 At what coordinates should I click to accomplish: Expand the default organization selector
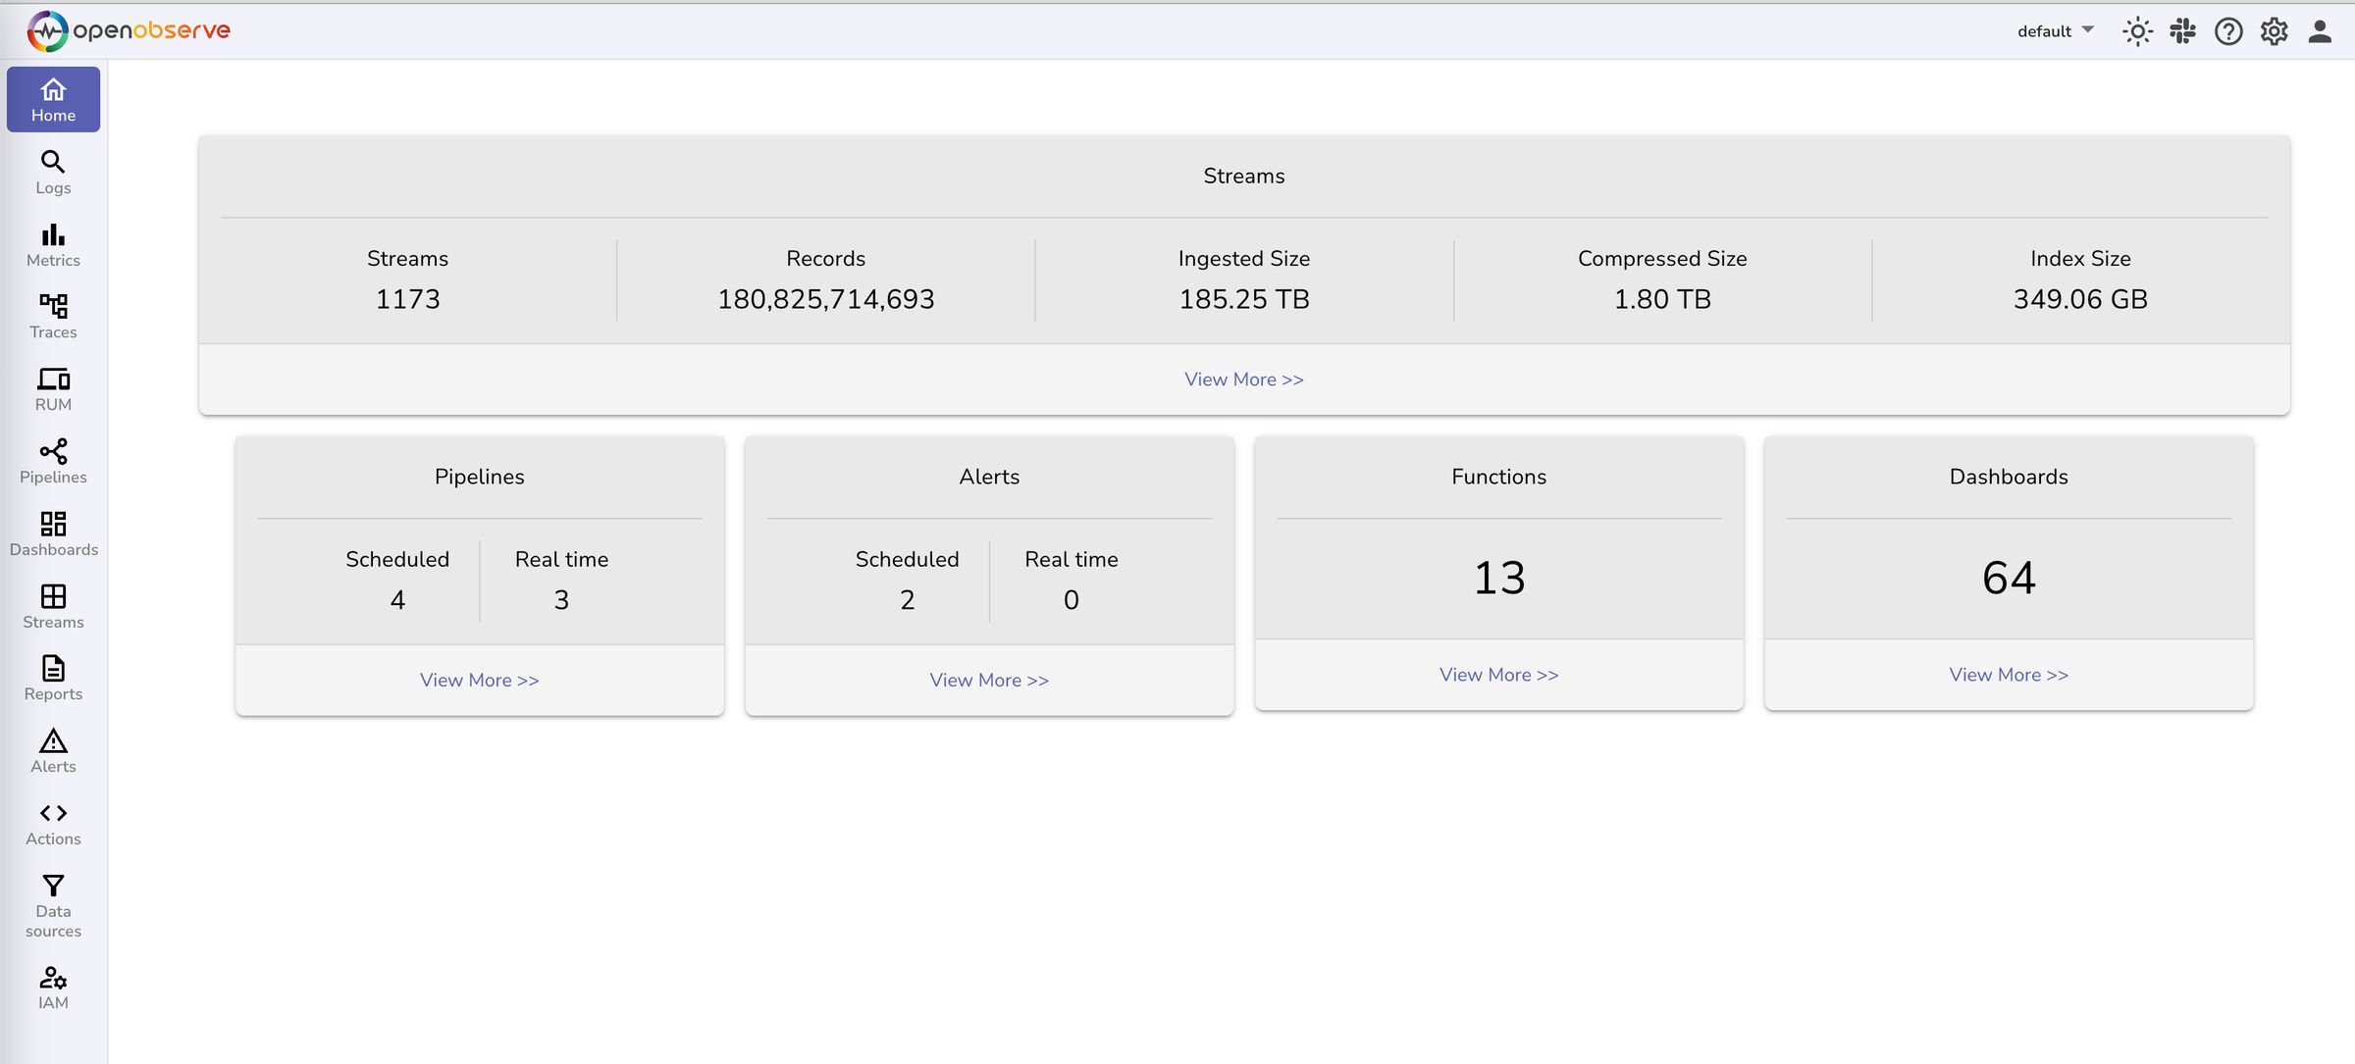pyautogui.click(x=2054, y=30)
